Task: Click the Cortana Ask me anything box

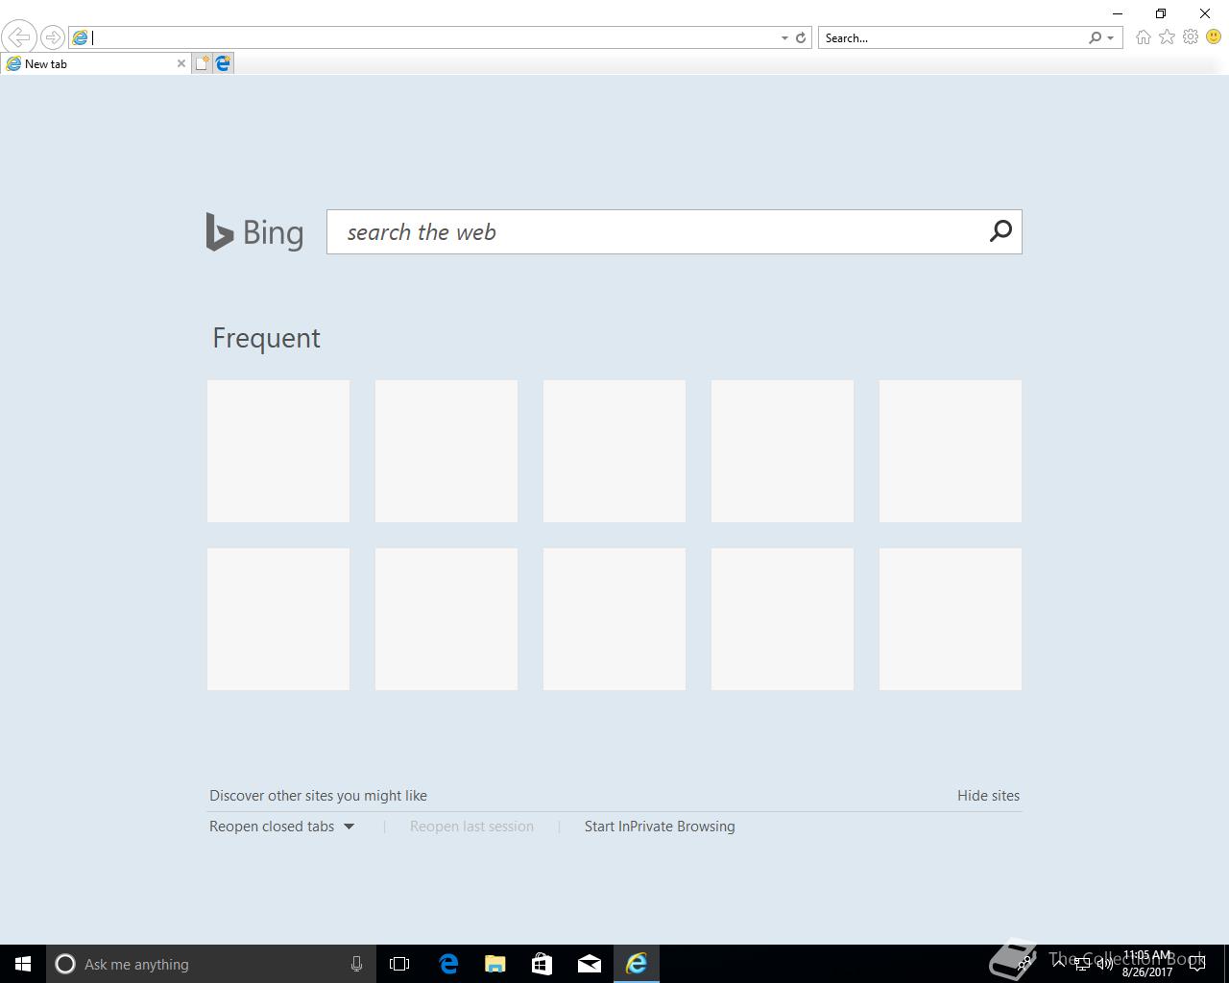Action: click(x=209, y=964)
